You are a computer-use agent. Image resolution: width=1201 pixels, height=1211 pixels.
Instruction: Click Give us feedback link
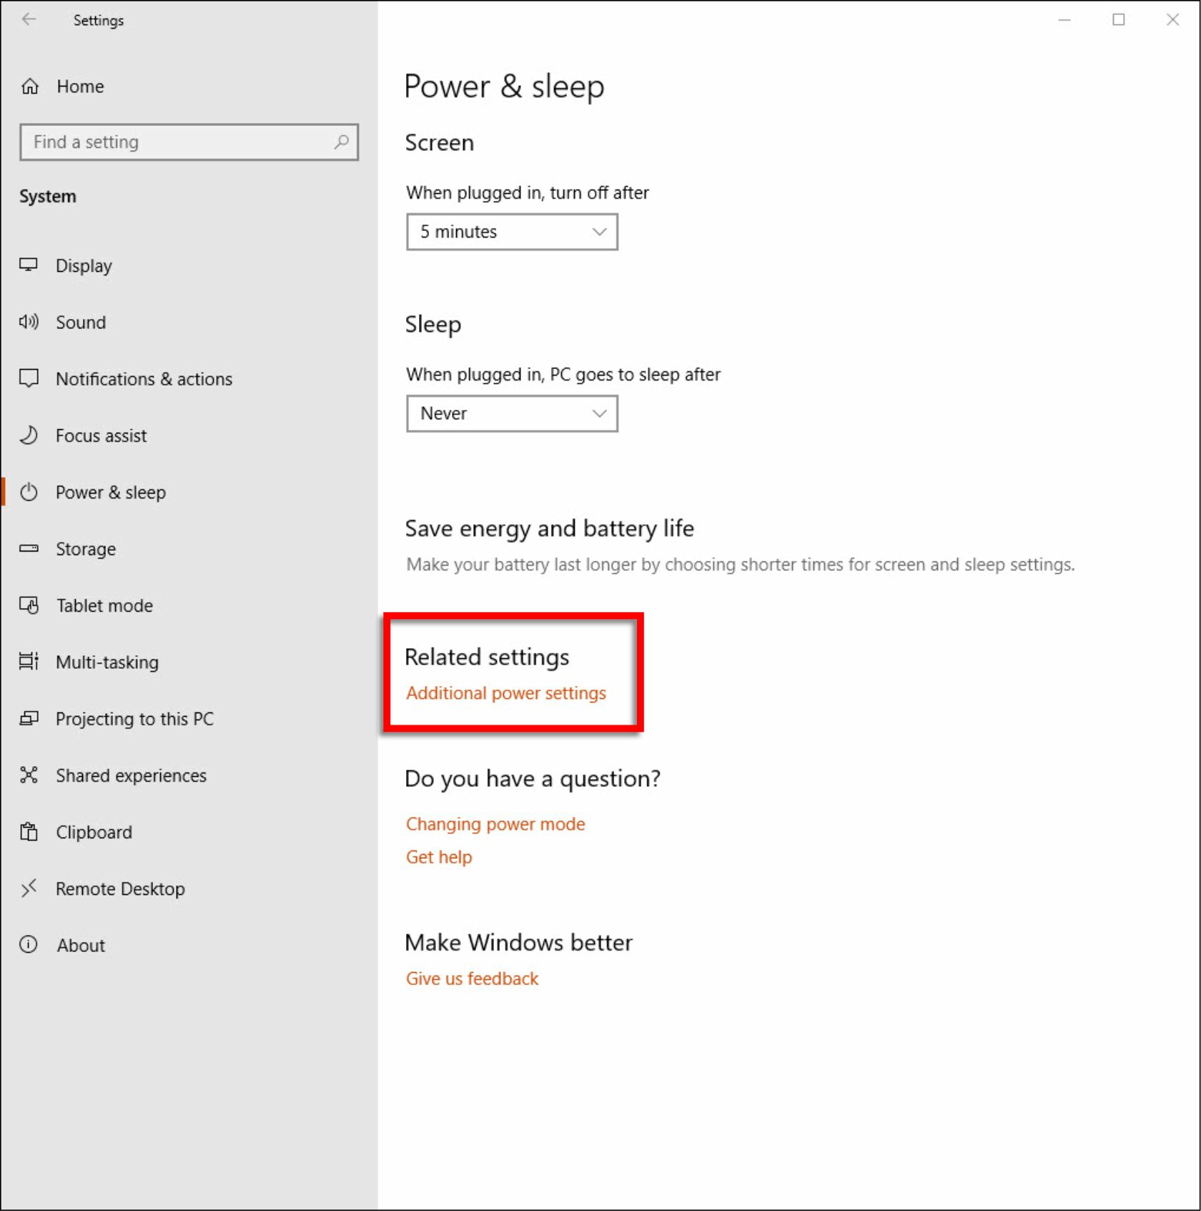click(x=472, y=979)
